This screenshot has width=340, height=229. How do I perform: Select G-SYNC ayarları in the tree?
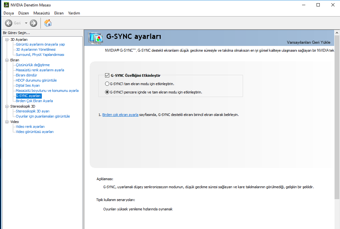[x=28, y=96]
